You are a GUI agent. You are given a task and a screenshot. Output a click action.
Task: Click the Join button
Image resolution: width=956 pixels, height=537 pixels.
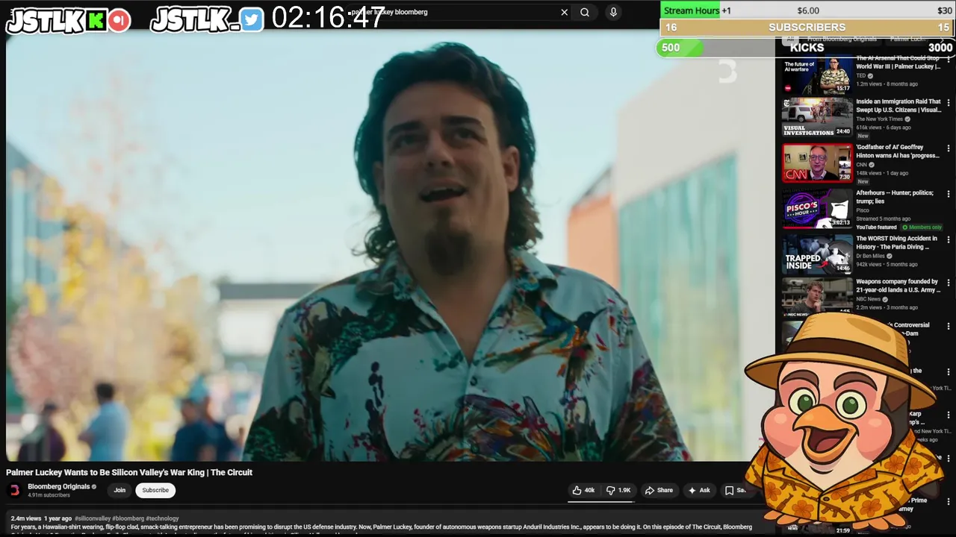pyautogui.click(x=119, y=490)
